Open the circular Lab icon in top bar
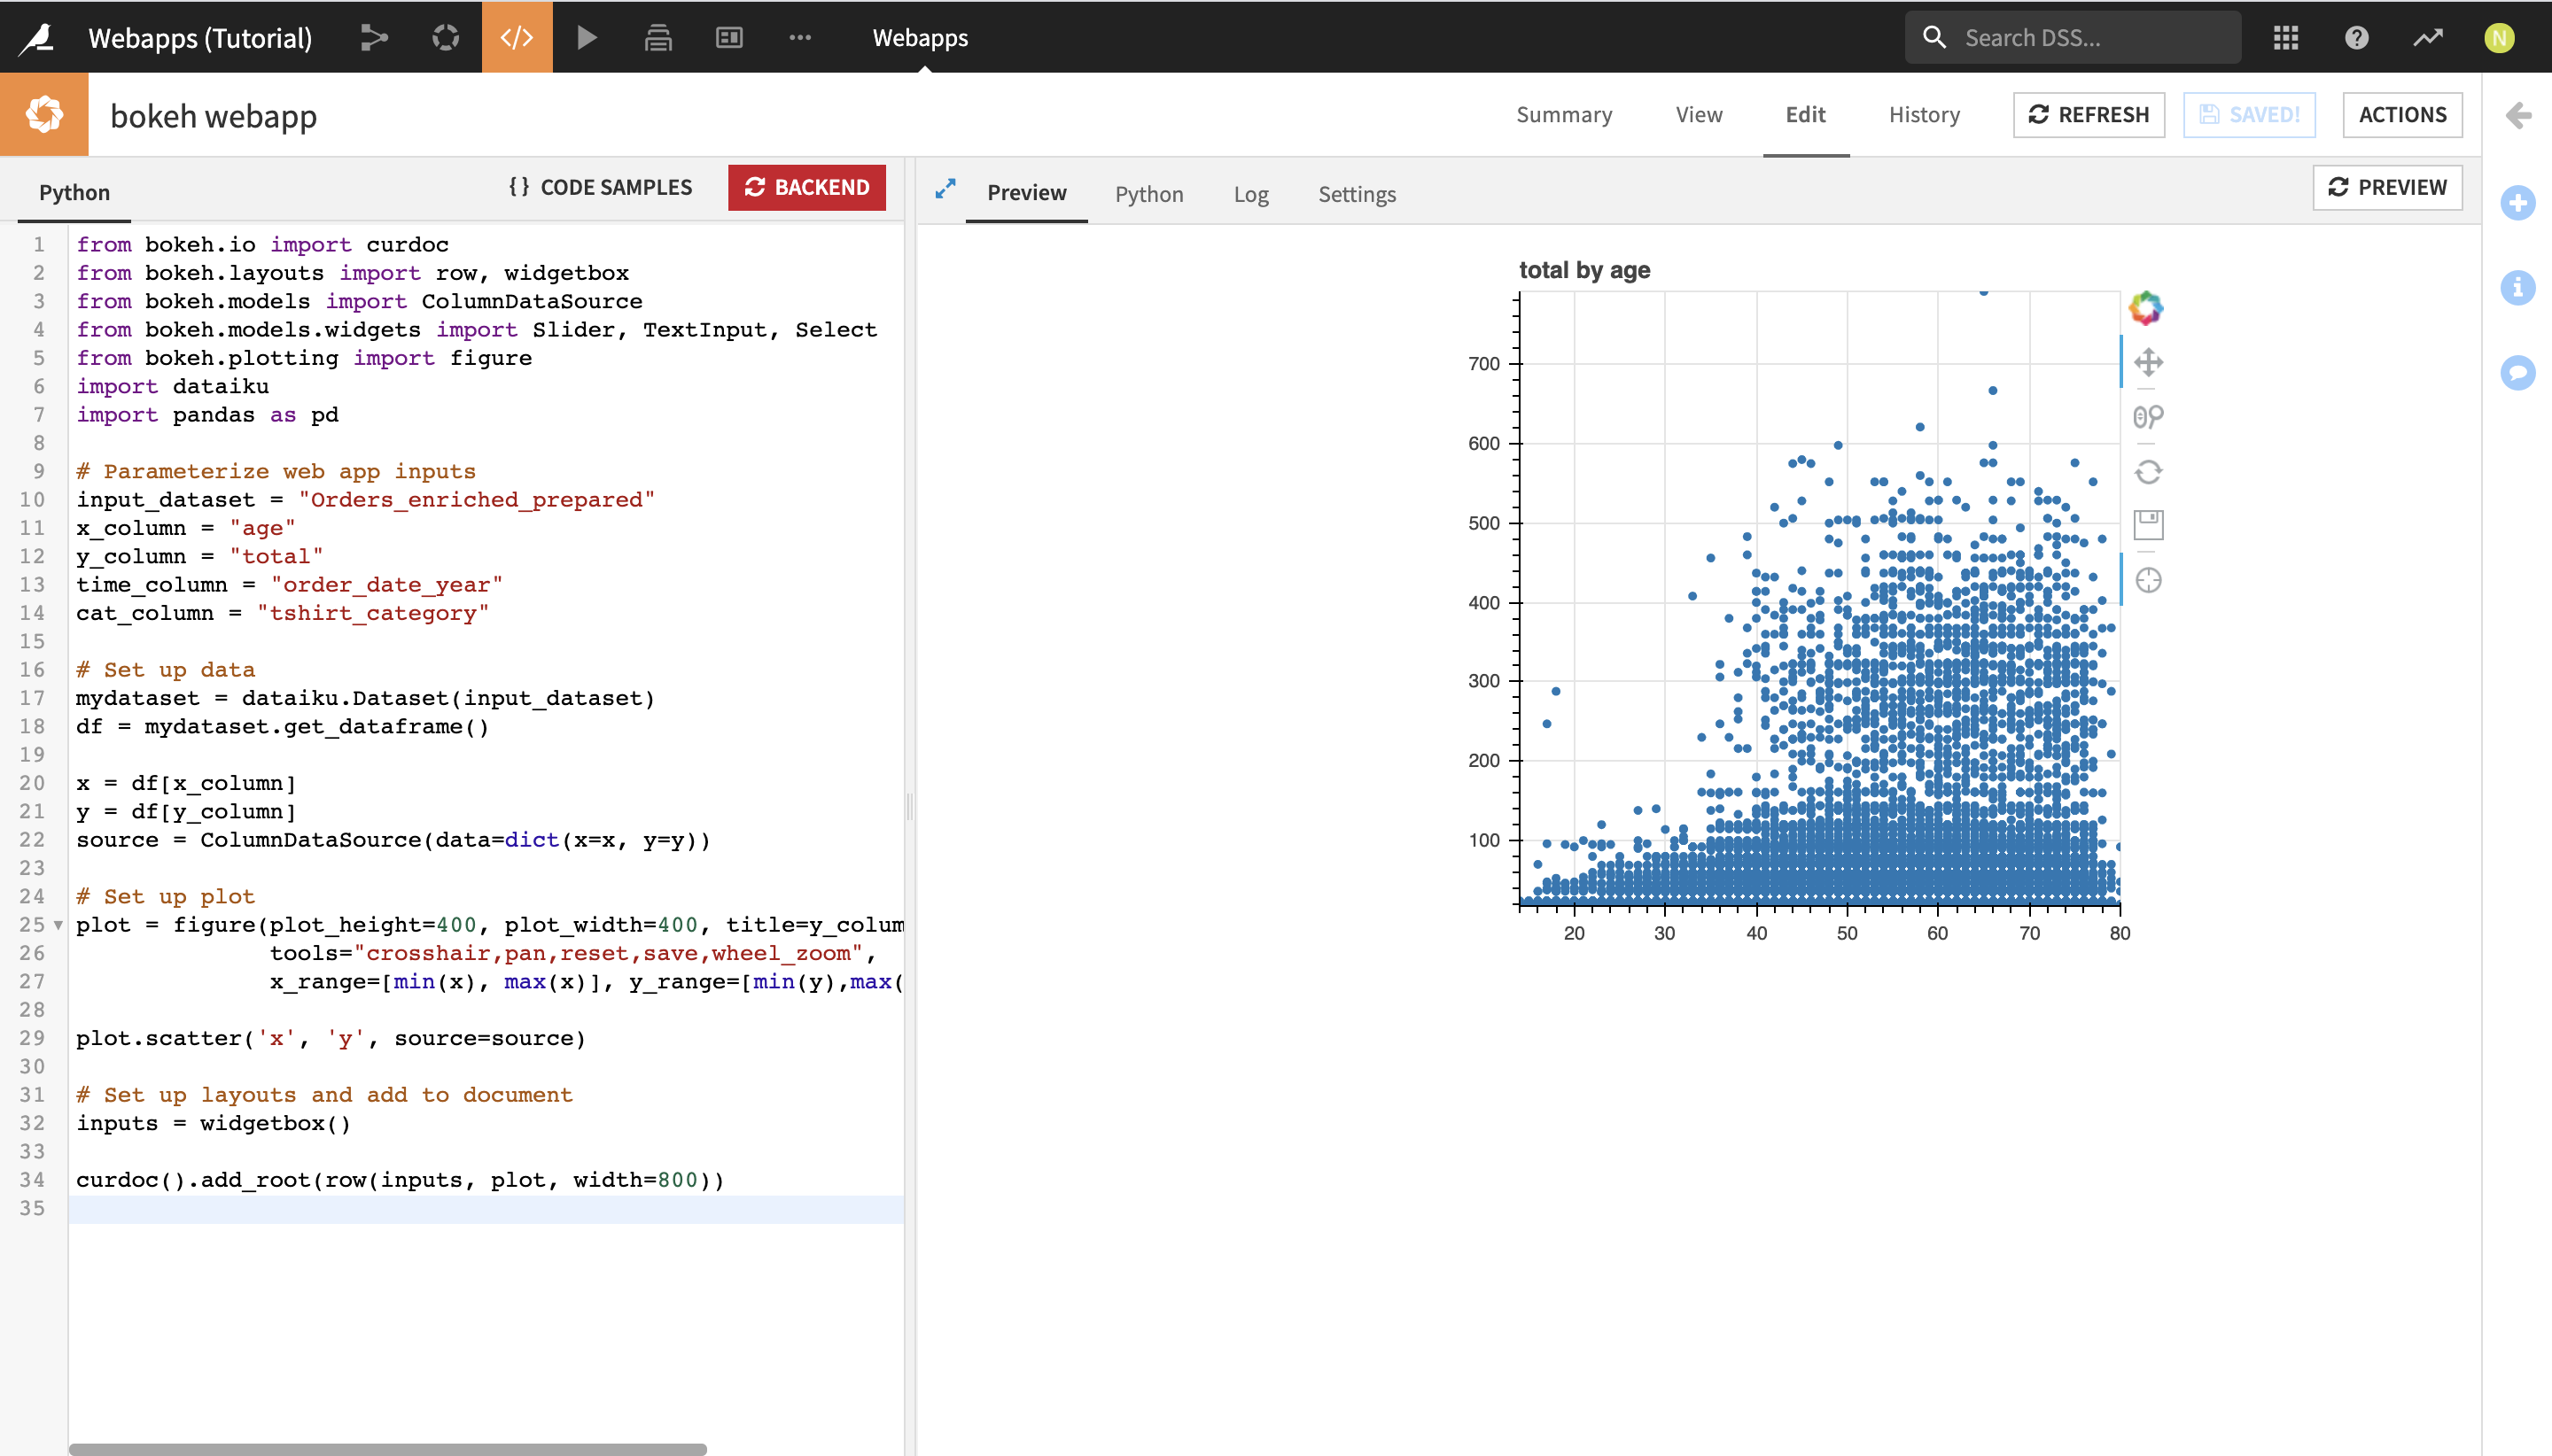The height and width of the screenshot is (1456, 2552). tap(445, 38)
